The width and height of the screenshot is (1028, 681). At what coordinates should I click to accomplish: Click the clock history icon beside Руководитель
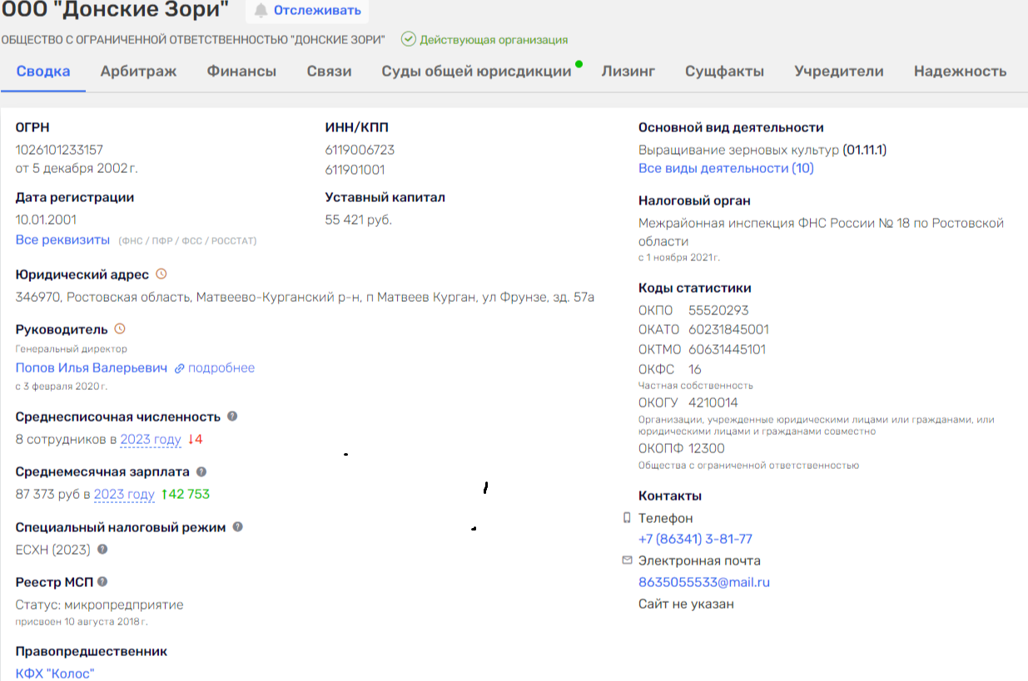[119, 328]
